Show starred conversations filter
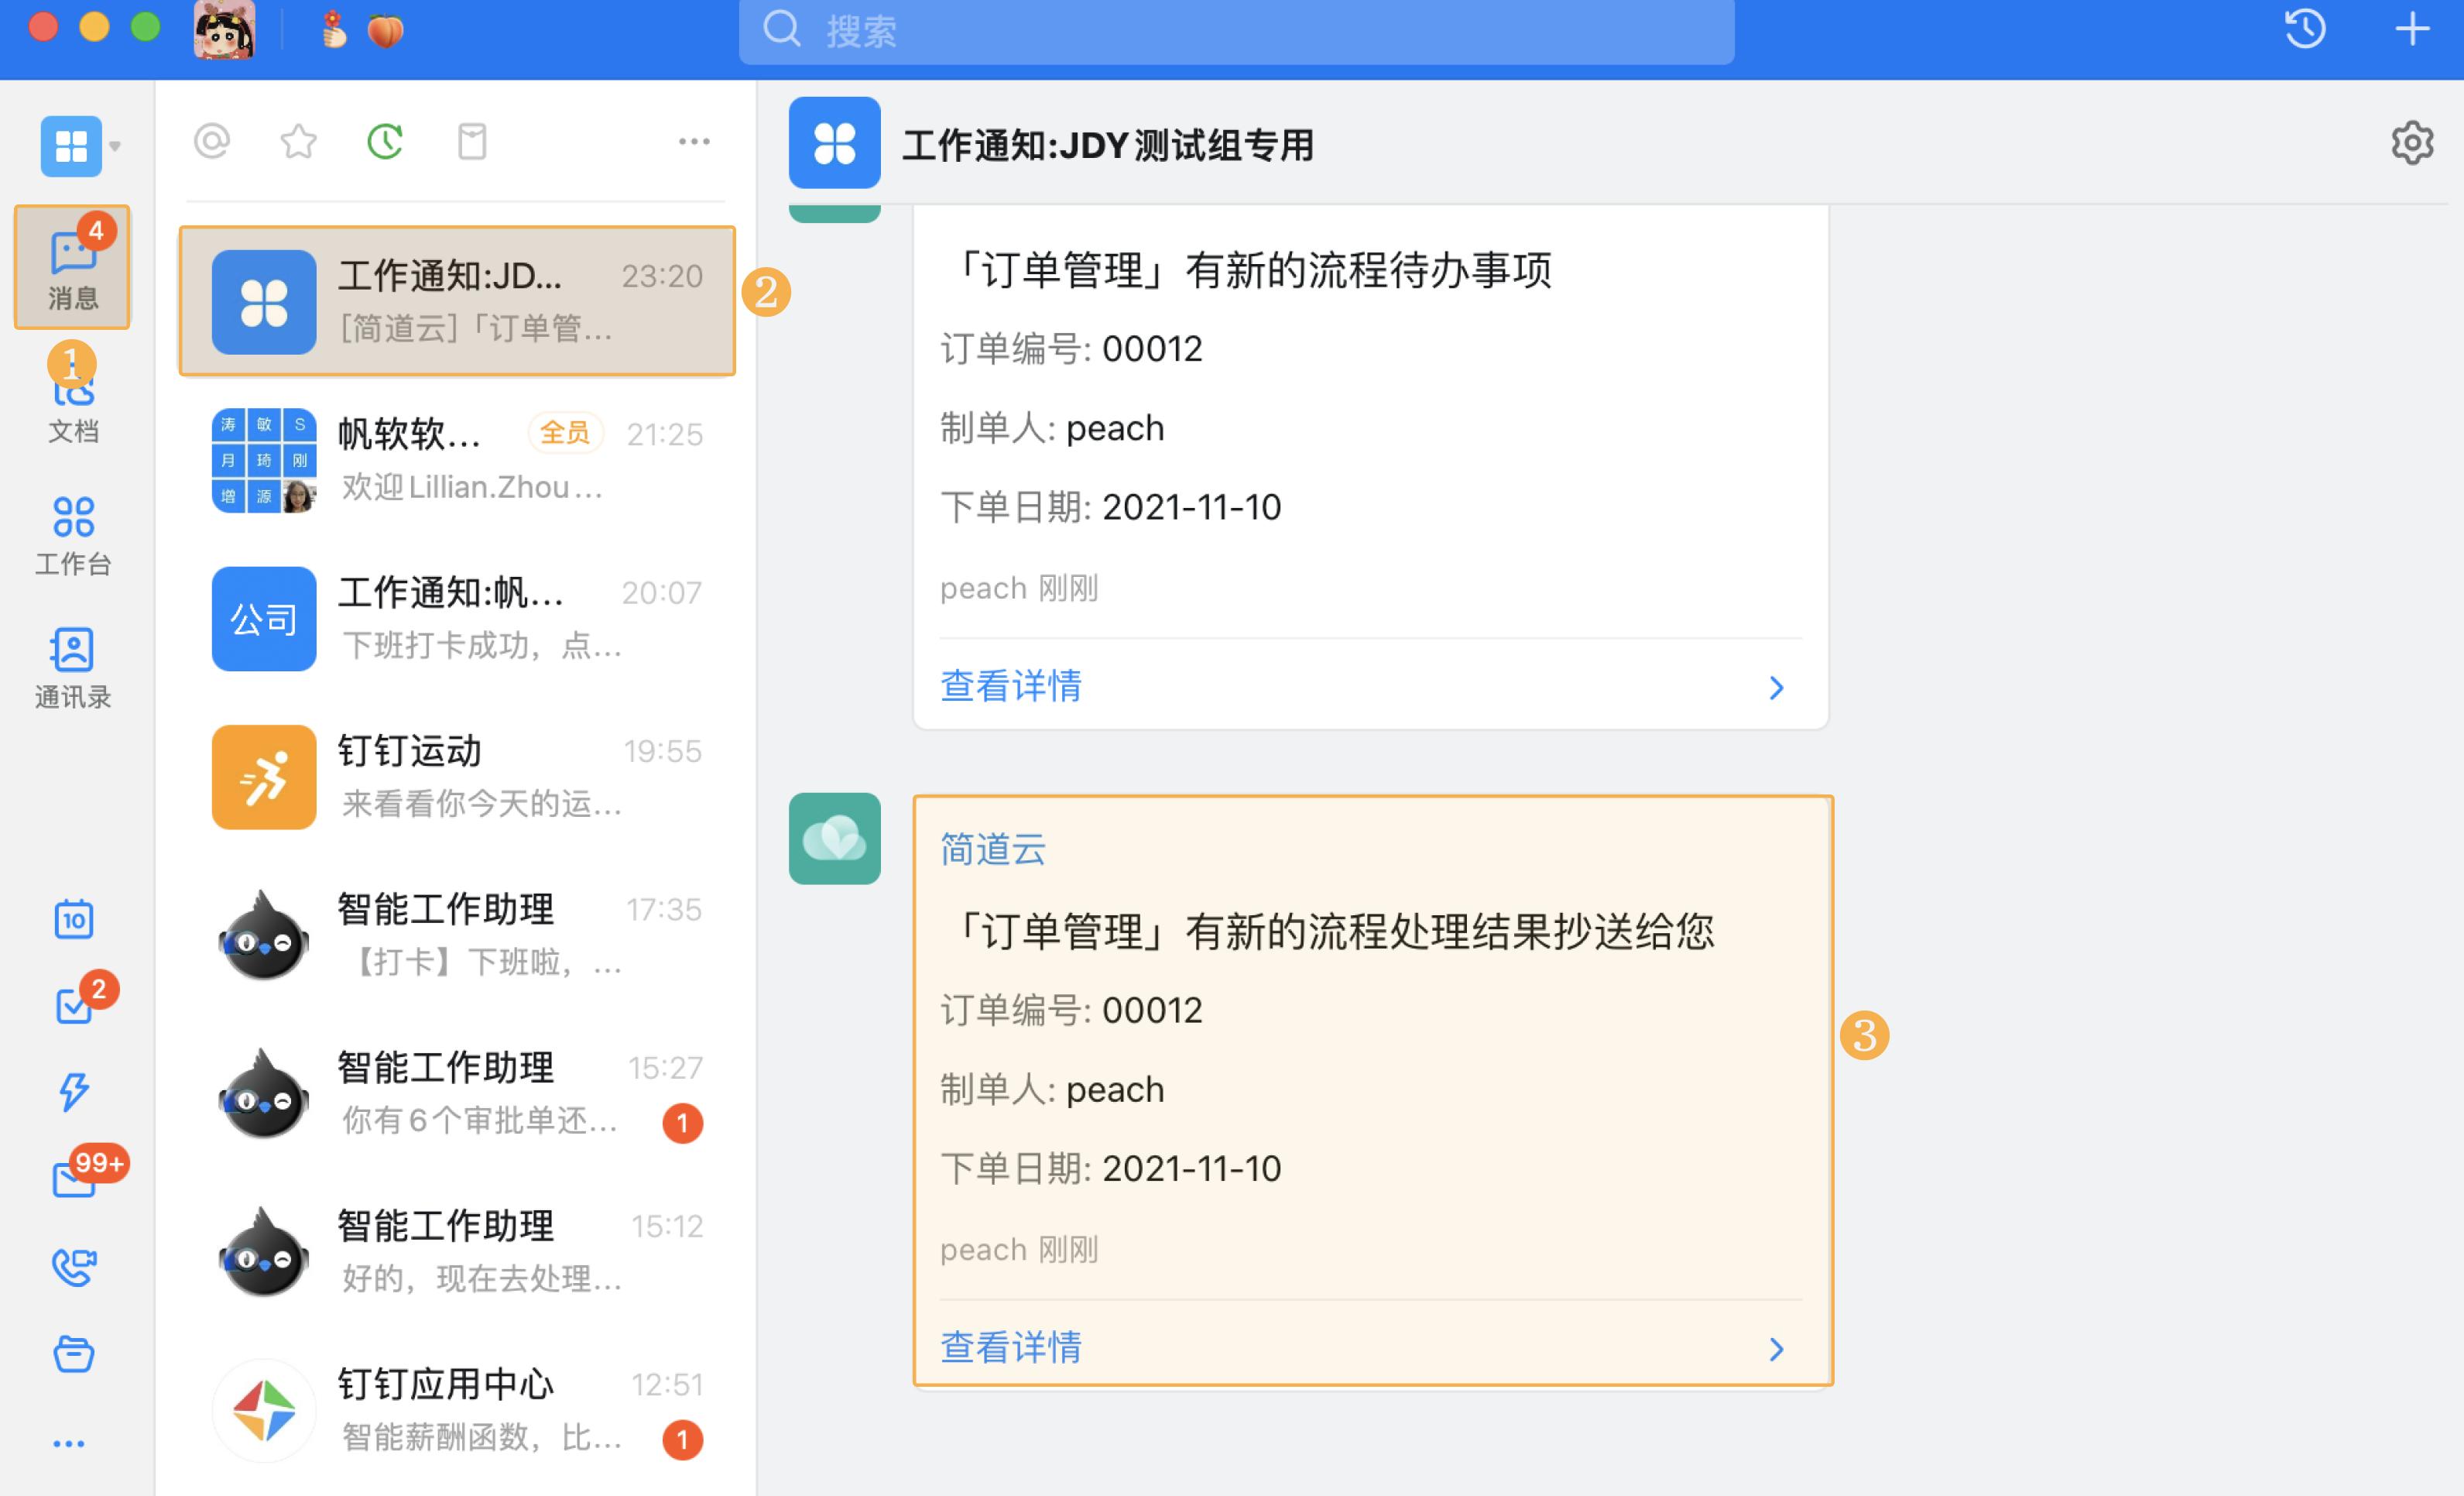This screenshot has height=1496, width=2464. (x=297, y=142)
